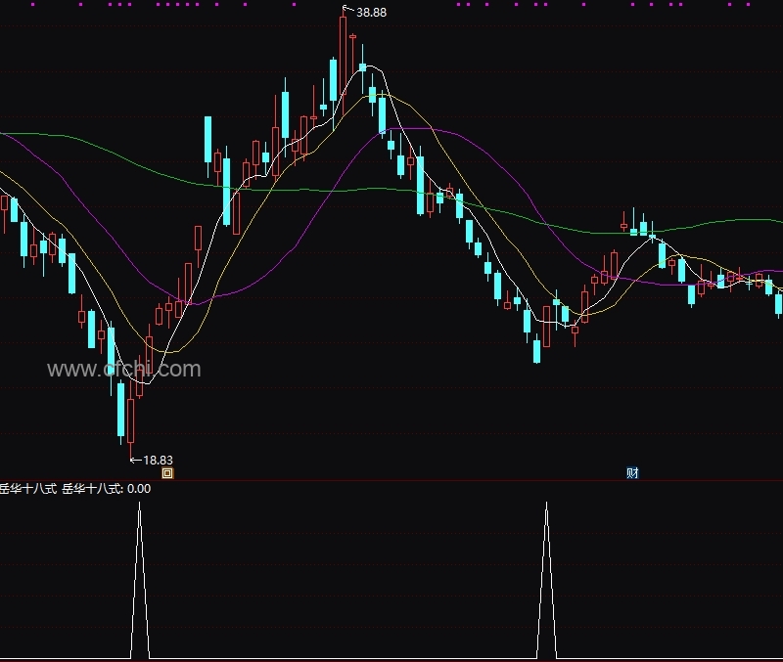Viewport: 783px width, 662px height.
Task: Click the blue 财 financial marker icon
Action: [632, 473]
